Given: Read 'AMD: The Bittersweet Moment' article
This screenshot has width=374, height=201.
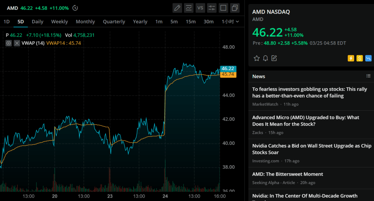Looking at the screenshot, I should point(288,174).
